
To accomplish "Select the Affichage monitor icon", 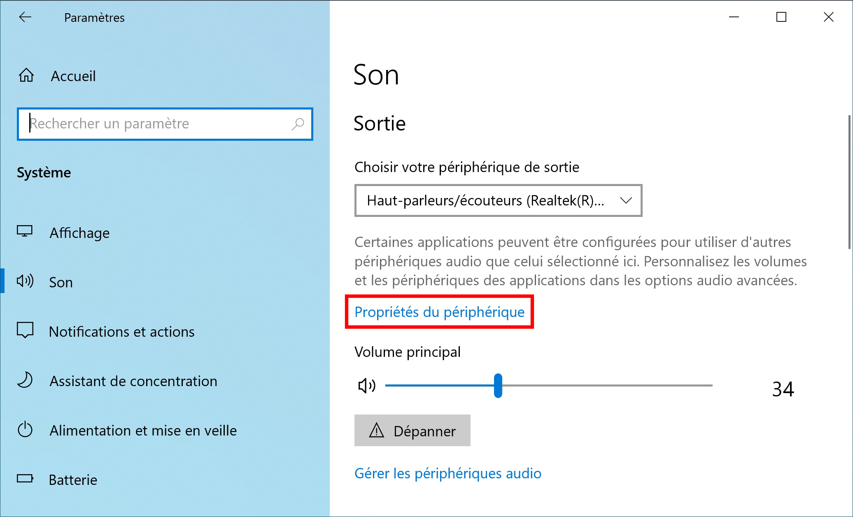I will pos(25,231).
